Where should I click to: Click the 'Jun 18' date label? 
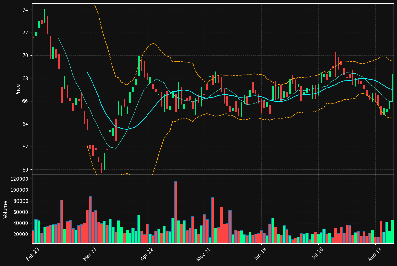coord(261,254)
